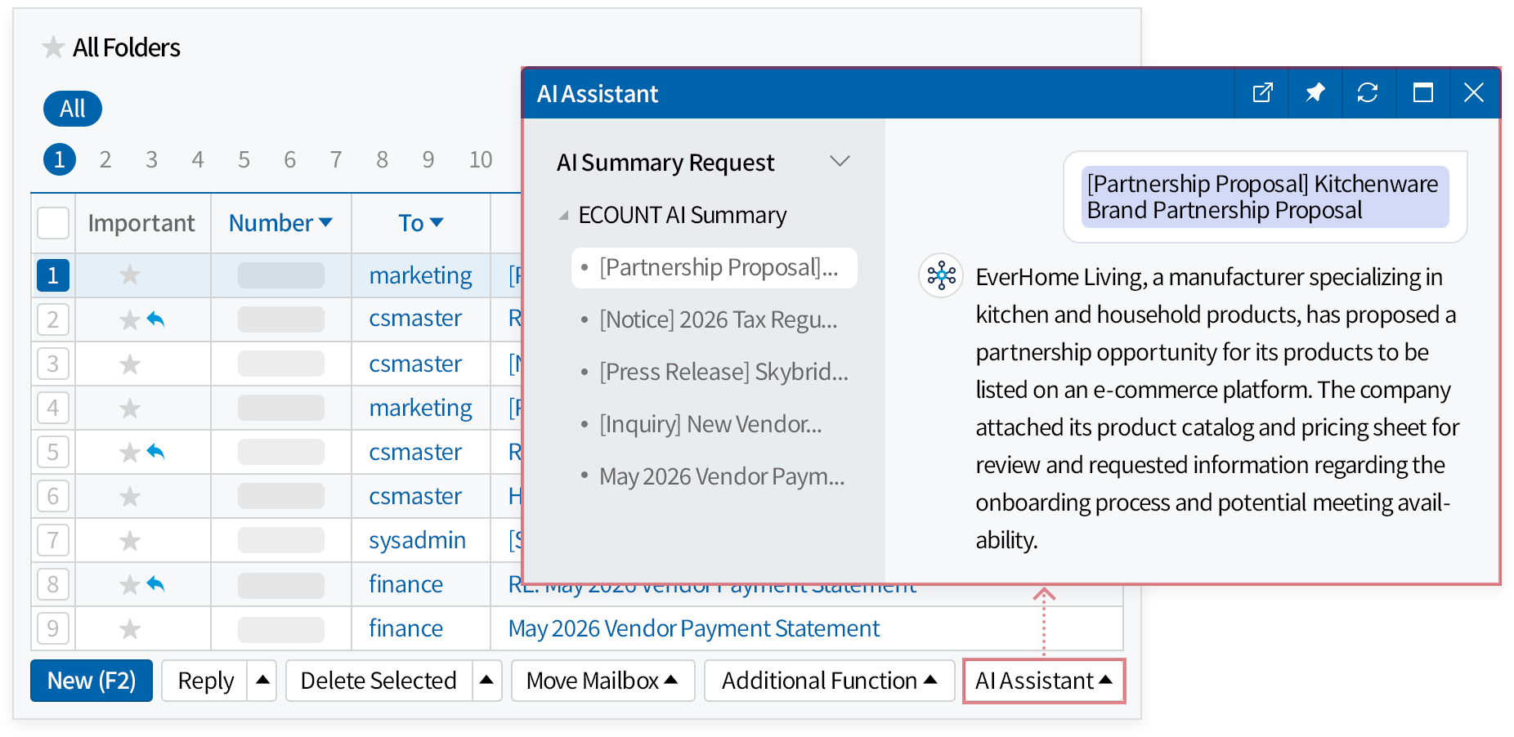
Task: Select row number 6 box
Action: pos(53,496)
